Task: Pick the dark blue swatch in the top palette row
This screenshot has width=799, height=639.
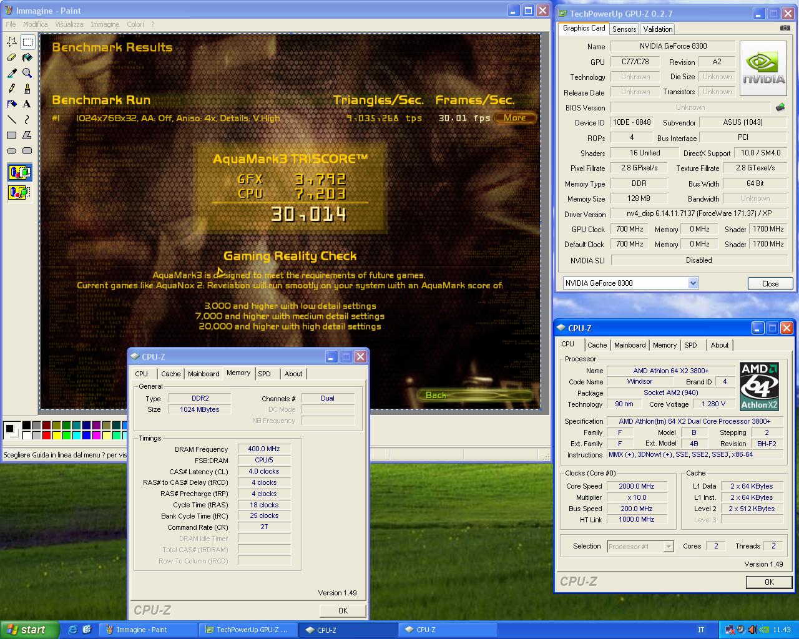Action: (x=86, y=426)
